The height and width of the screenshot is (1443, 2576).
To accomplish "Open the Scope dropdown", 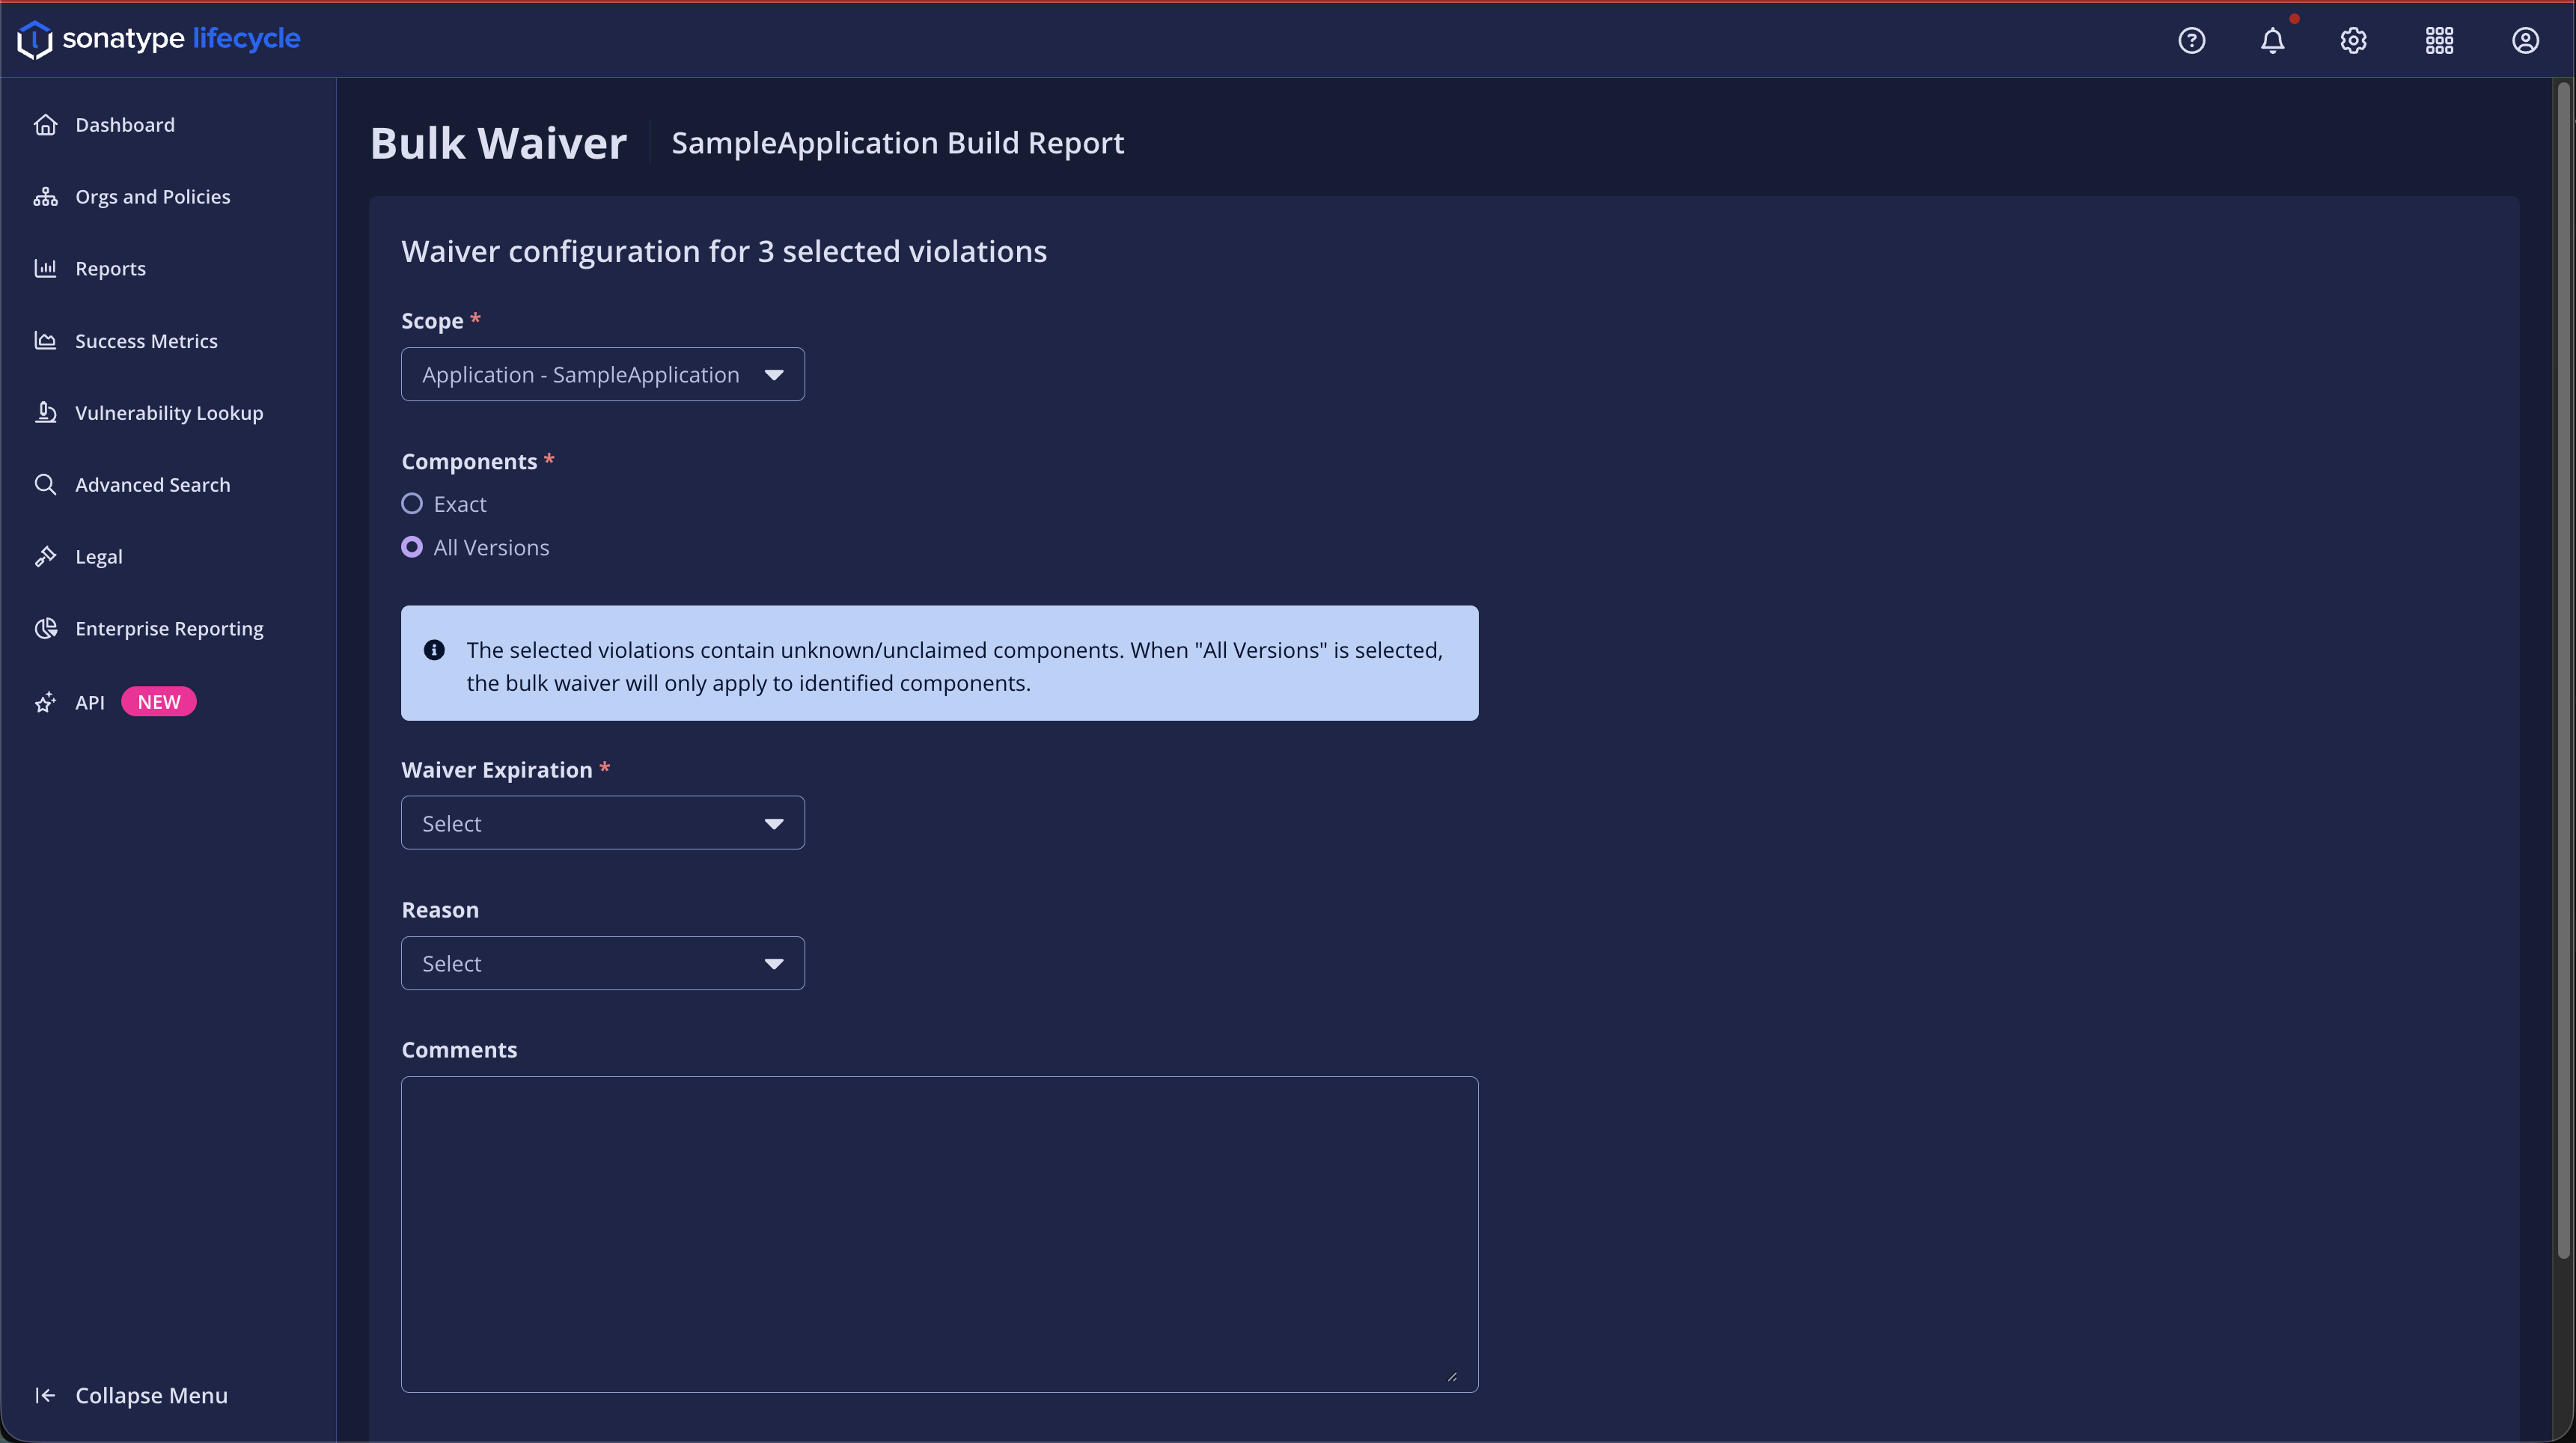I will [x=602, y=374].
